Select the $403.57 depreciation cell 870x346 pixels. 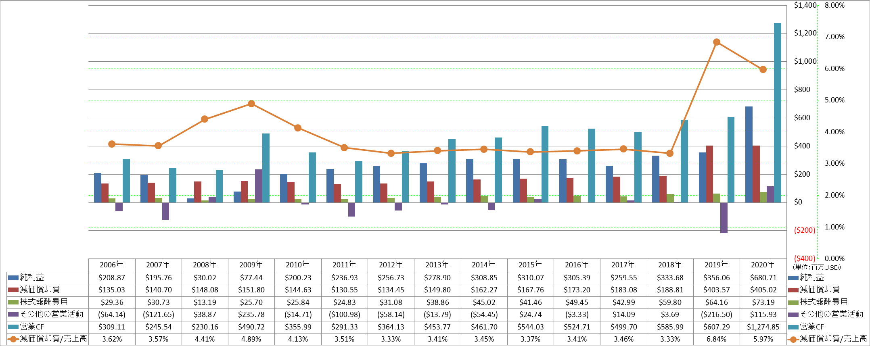[717, 290]
